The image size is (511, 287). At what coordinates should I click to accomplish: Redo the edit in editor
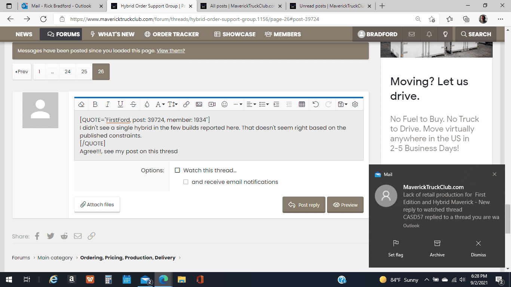tap(328, 105)
